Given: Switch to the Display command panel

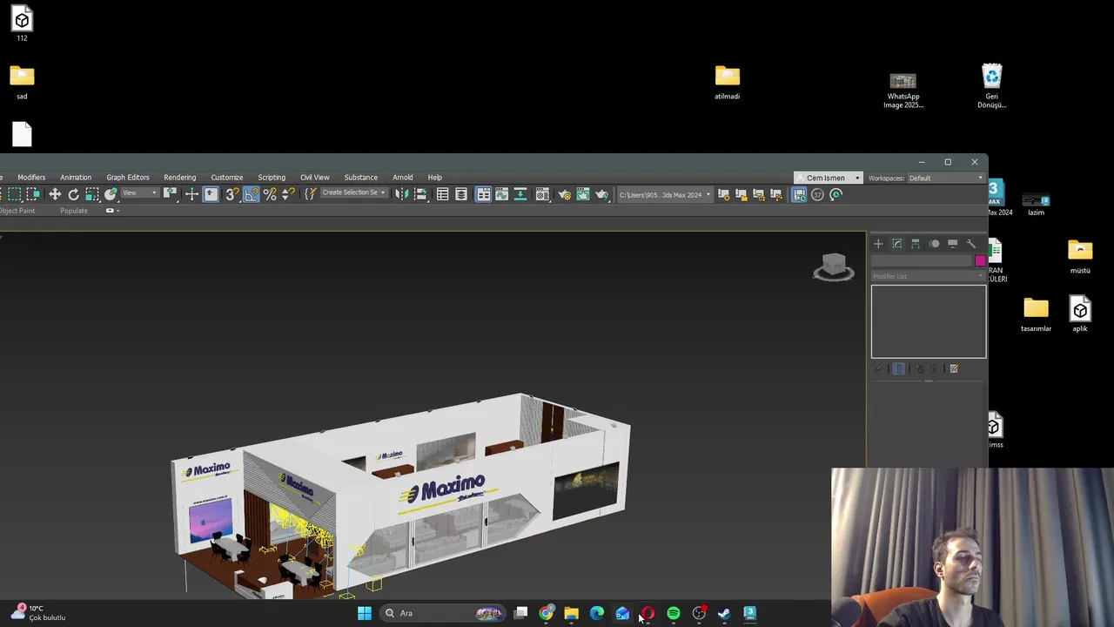Looking at the screenshot, I should pyautogui.click(x=953, y=244).
